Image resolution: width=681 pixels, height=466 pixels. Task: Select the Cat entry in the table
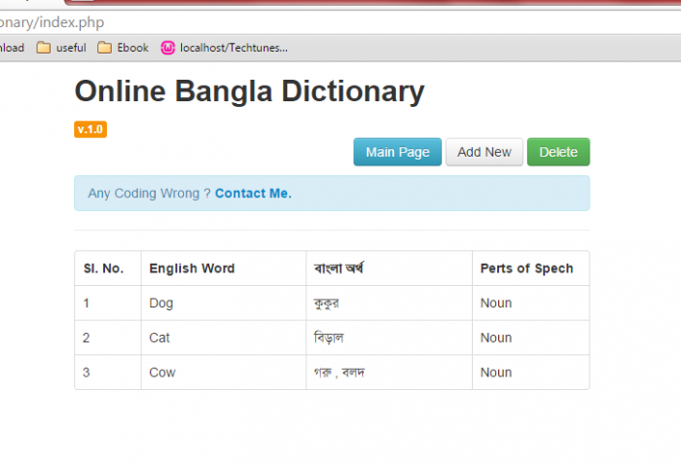click(160, 338)
